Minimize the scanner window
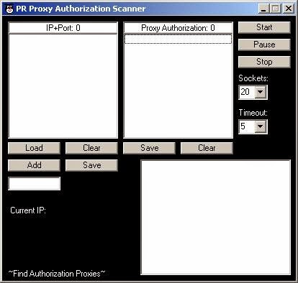The image size is (298, 283). (263, 9)
